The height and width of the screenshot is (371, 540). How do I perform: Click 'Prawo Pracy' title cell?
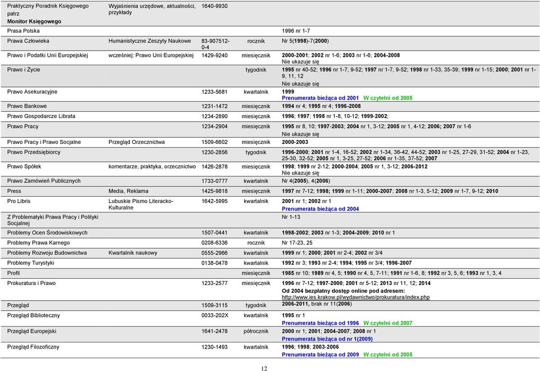tap(22, 126)
